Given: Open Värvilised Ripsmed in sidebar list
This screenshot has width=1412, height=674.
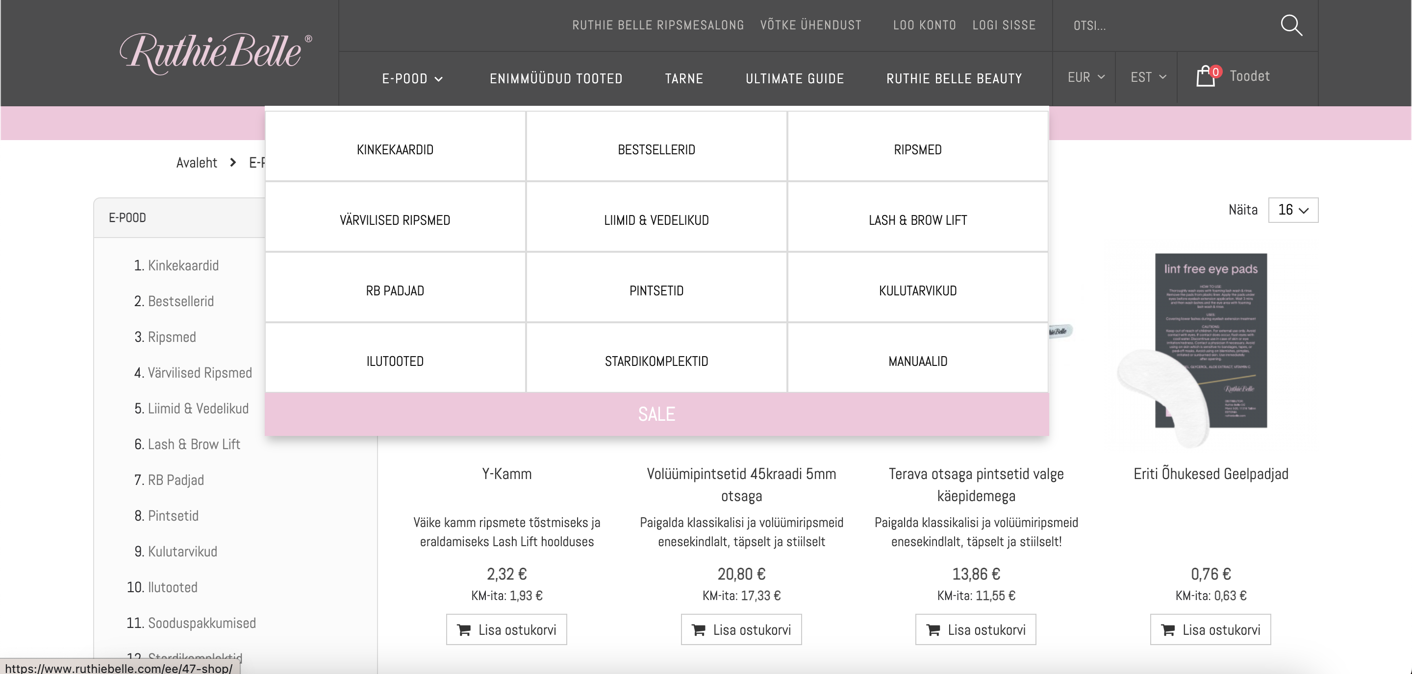Looking at the screenshot, I should [x=200, y=373].
